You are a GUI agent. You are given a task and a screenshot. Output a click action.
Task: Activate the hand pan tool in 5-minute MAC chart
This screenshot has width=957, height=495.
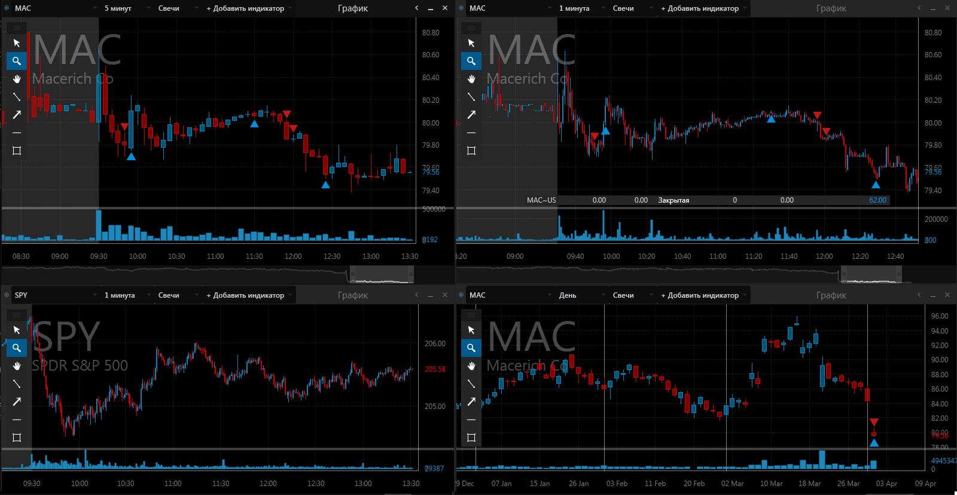17,79
